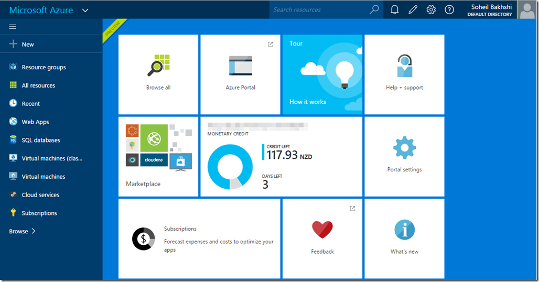Toggle the hamburger menu in sidebar

click(13, 27)
